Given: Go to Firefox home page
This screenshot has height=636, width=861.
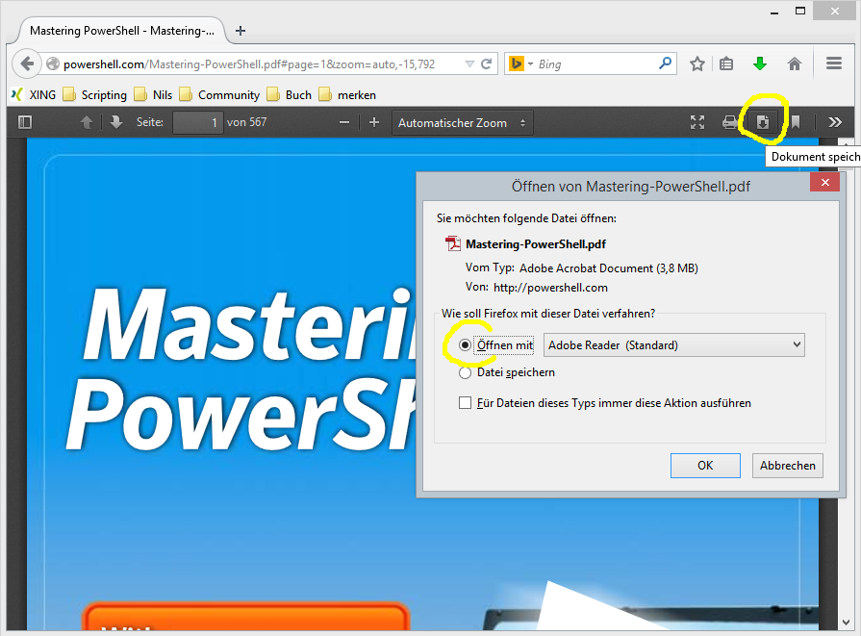Looking at the screenshot, I should 794,64.
